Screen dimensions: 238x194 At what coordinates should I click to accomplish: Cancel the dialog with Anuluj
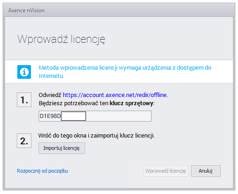click(206, 171)
